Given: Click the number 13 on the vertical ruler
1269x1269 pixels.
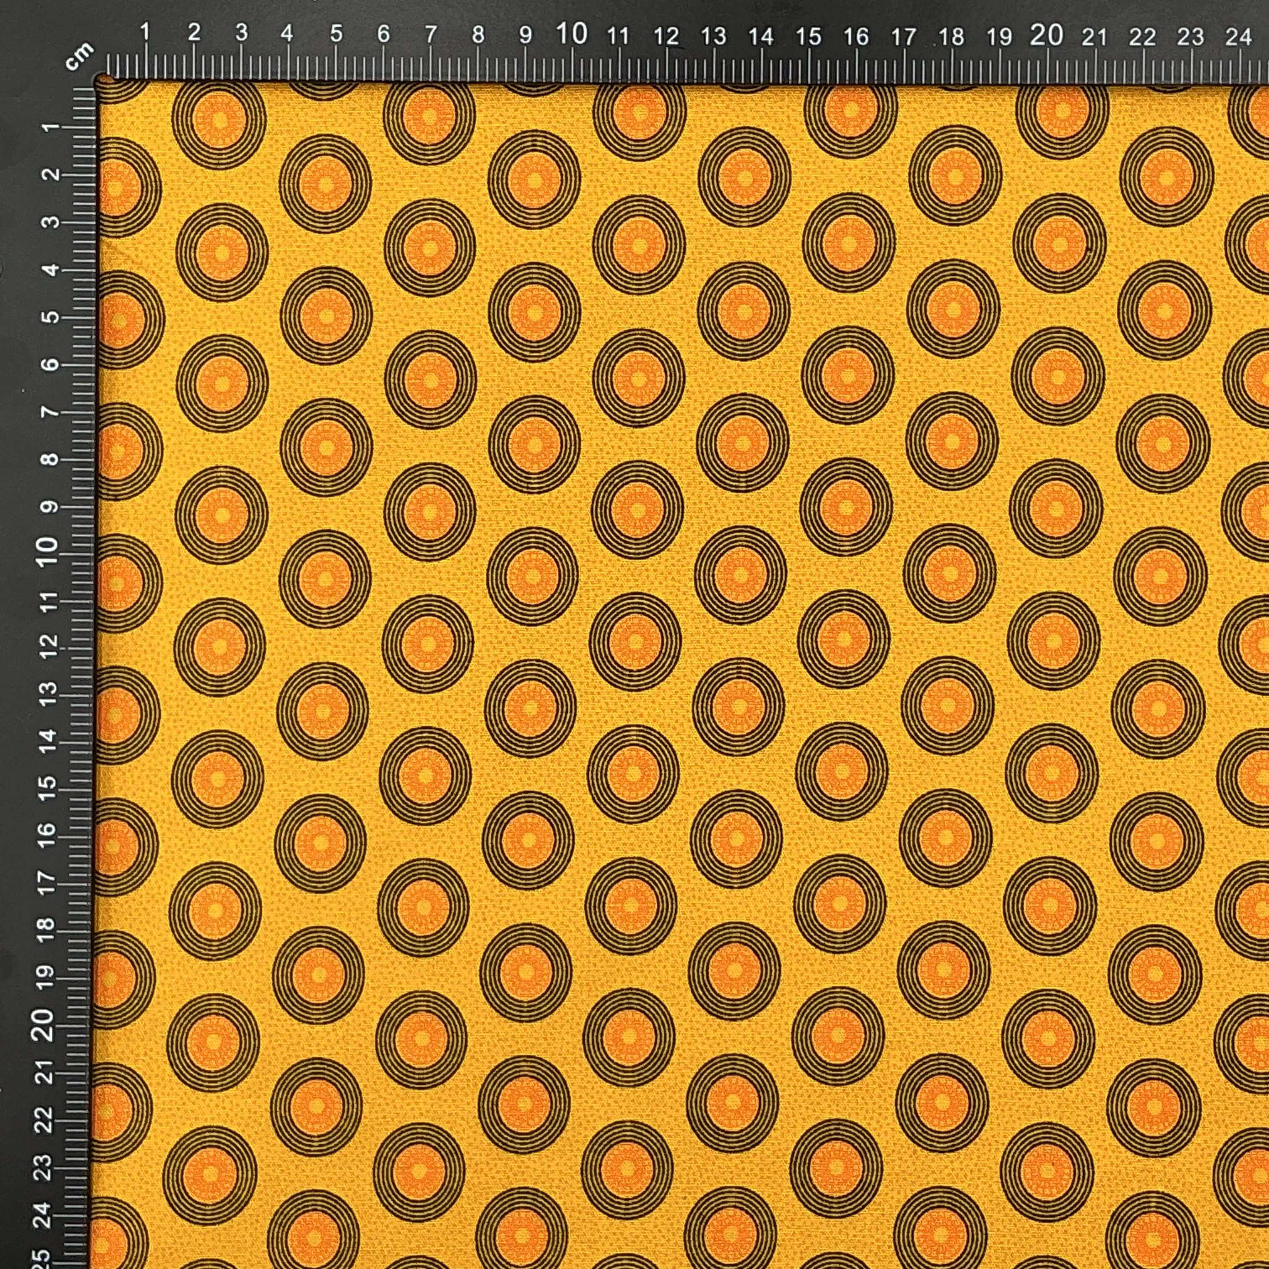Looking at the screenshot, I should (48, 693).
